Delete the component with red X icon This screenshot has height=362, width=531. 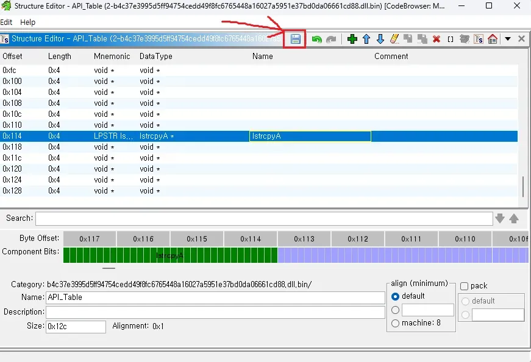point(437,39)
